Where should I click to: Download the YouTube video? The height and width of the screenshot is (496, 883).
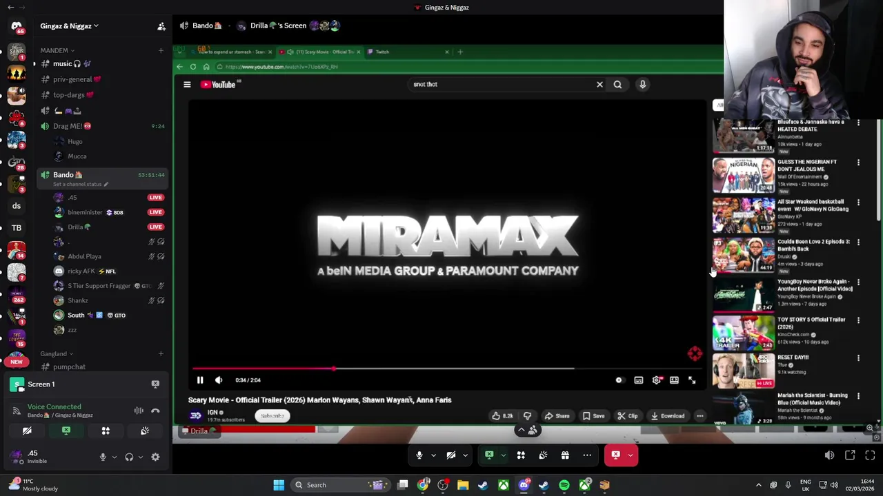(668, 416)
